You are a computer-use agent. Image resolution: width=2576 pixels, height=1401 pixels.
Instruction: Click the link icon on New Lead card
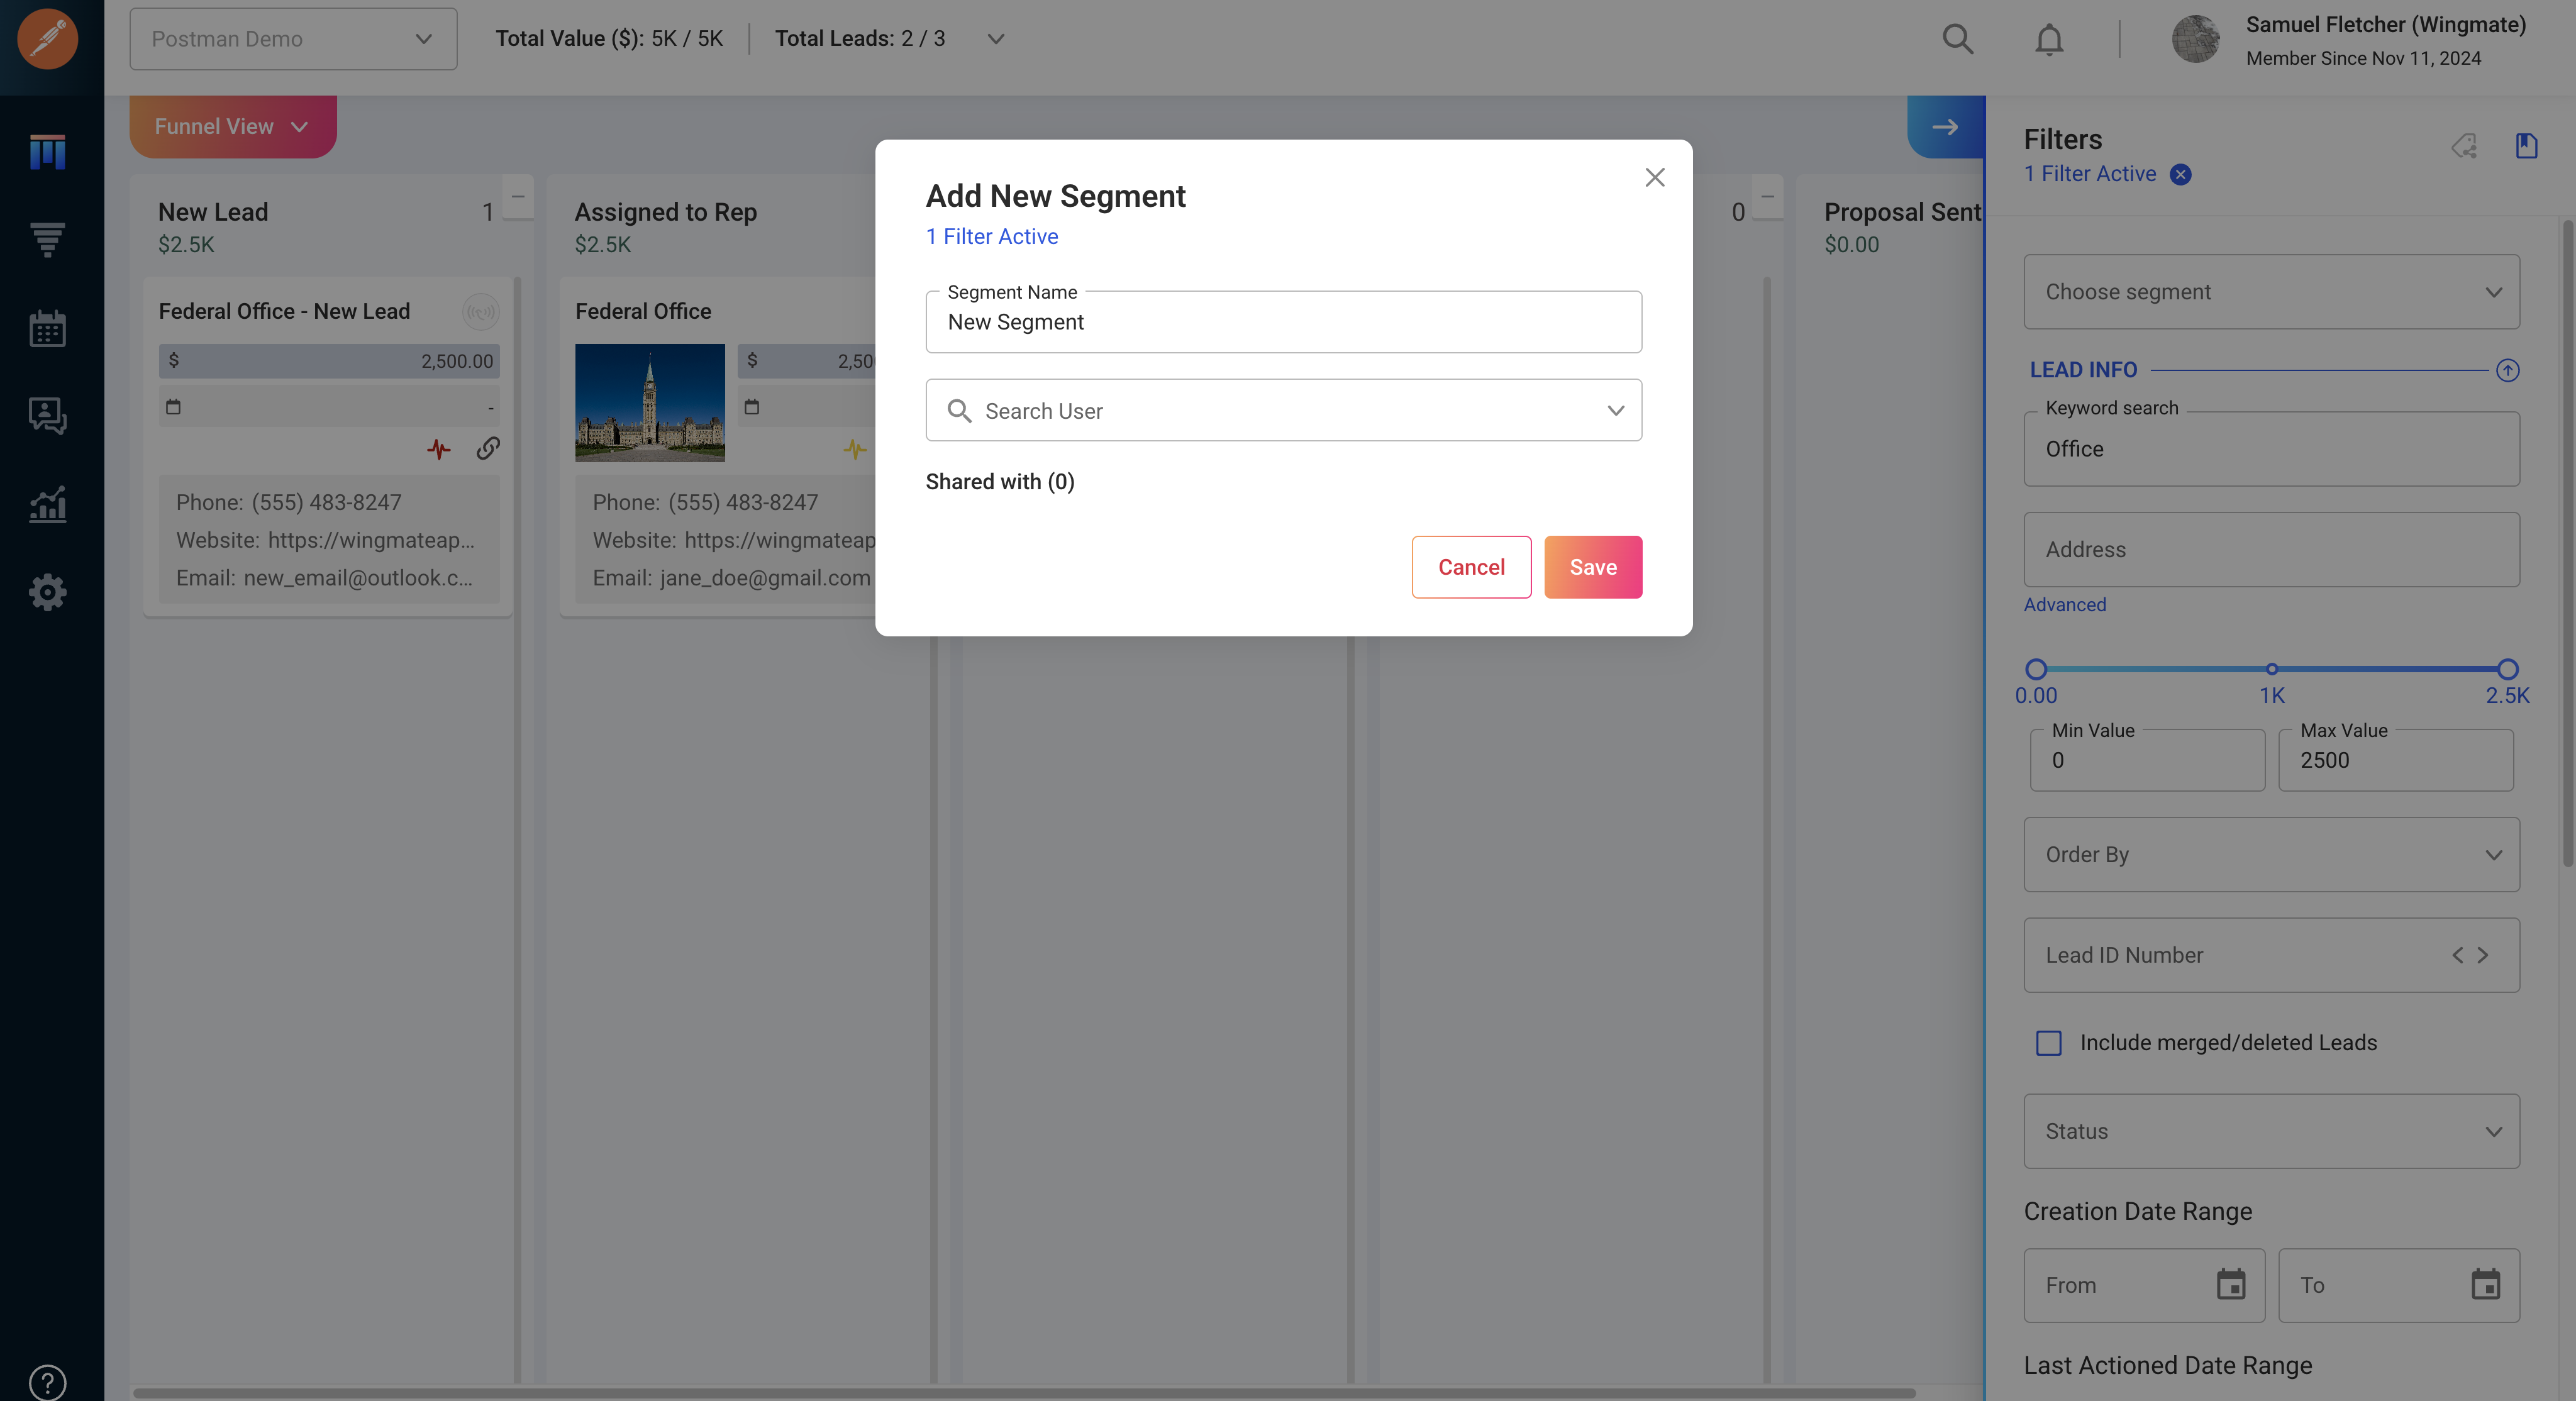pos(488,448)
